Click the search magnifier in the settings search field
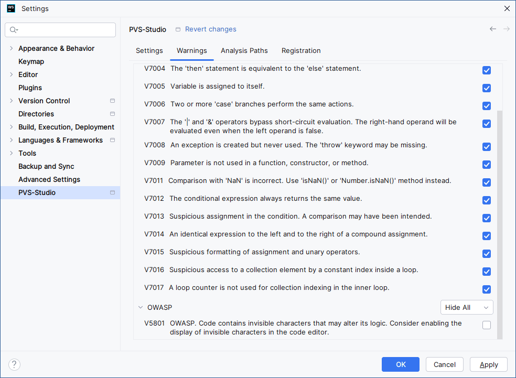This screenshot has height=378, width=516. coord(13,30)
